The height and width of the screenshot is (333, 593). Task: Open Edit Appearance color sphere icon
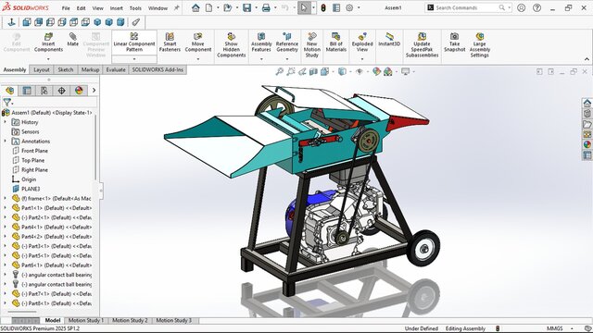(376, 71)
